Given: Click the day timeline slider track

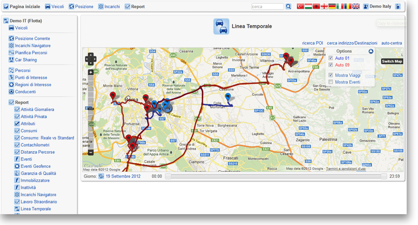Looking at the screenshot, I should point(276,176).
